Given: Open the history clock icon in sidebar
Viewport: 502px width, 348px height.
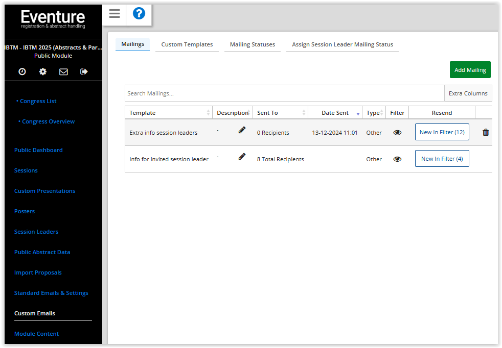Looking at the screenshot, I should (x=21, y=71).
